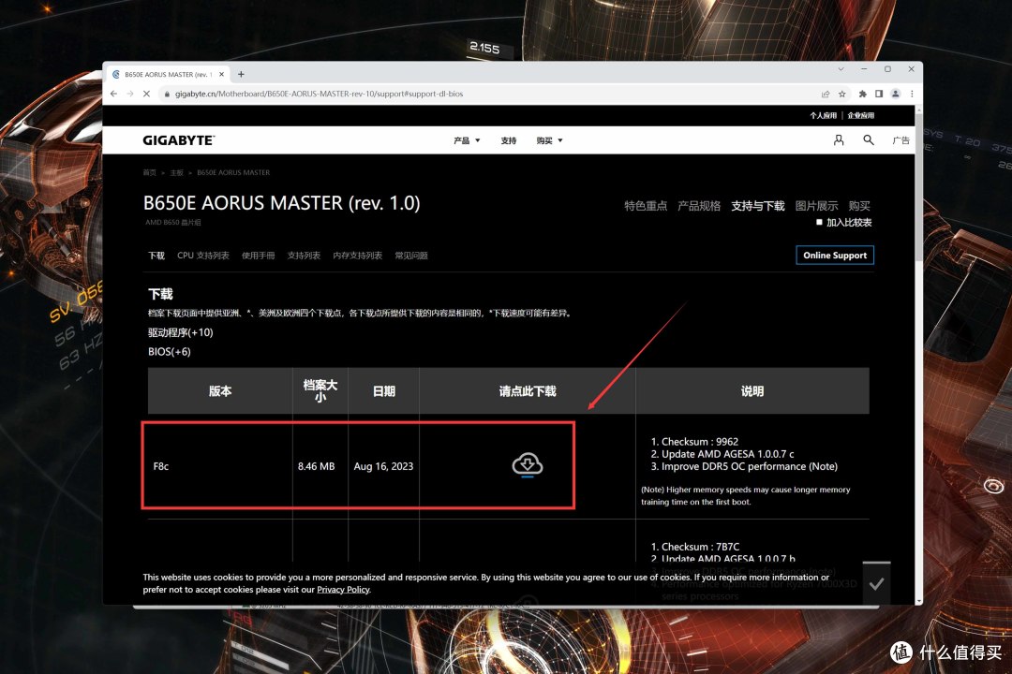Collapse the BIOS(+6) section
Image resolution: width=1012 pixels, height=674 pixels.
(x=169, y=352)
